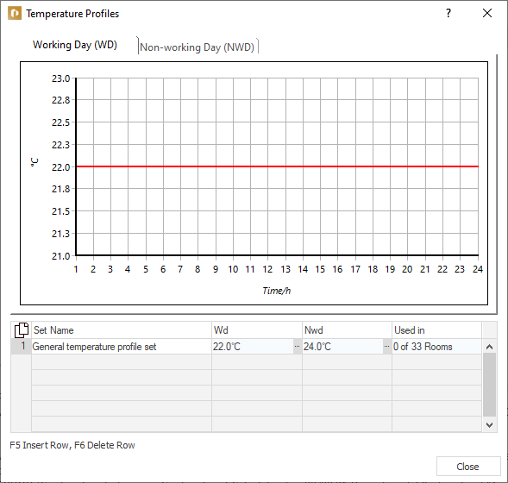Click the scrollbar down arrow
Viewport: 508px width, 483px height.
pos(490,424)
